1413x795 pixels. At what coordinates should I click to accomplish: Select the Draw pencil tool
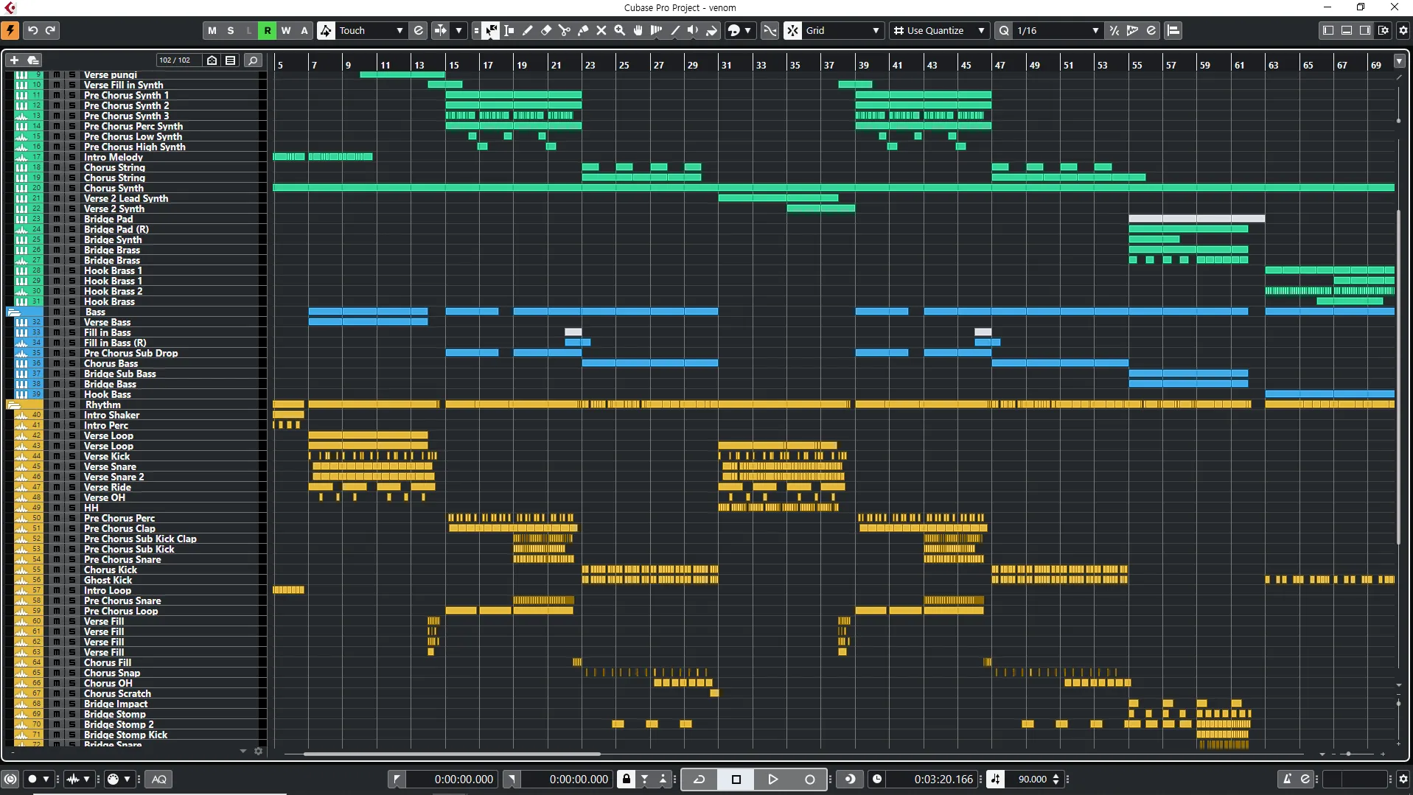tap(528, 30)
